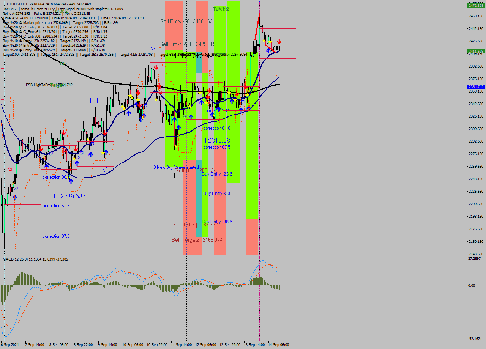Click the 0 New Buy Wave started link
The image size is (486, 349).
coord(176,167)
